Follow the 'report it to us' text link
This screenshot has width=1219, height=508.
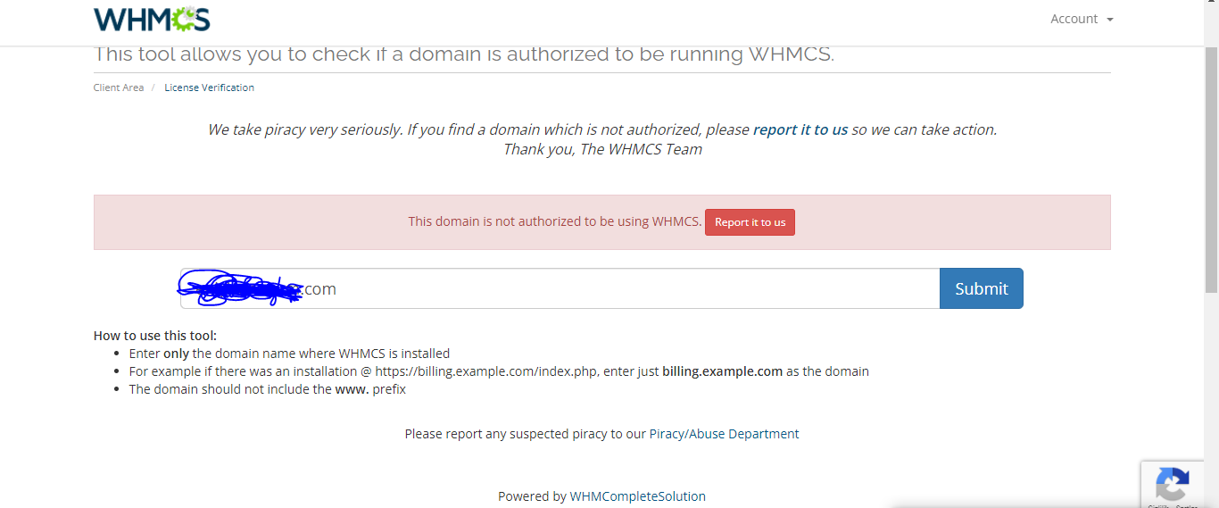(800, 129)
